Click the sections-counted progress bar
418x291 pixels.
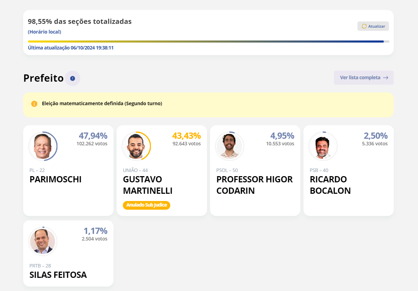pyautogui.click(x=208, y=42)
